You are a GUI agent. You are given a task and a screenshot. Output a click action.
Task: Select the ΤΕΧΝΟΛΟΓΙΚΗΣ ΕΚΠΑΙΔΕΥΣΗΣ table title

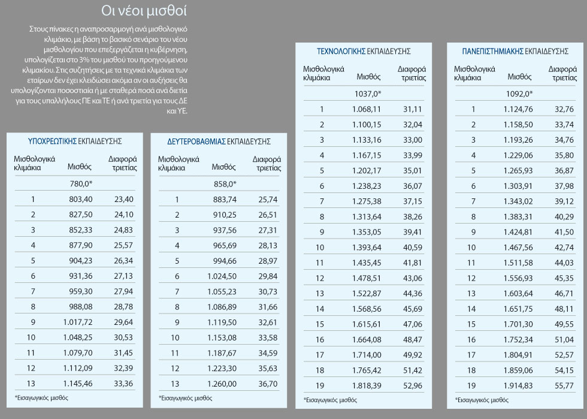click(x=364, y=51)
